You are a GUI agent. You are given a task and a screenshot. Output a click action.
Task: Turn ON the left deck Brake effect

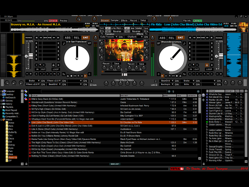43,81
